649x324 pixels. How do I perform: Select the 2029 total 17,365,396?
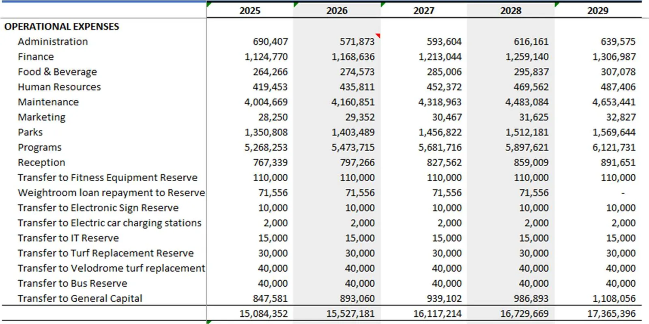pyautogui.click(x=611, y=313)
